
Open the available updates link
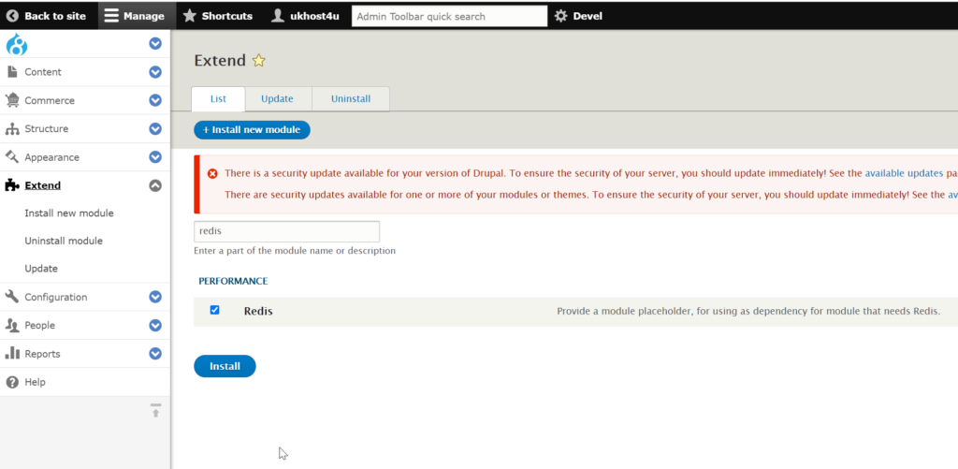(905, 173)
